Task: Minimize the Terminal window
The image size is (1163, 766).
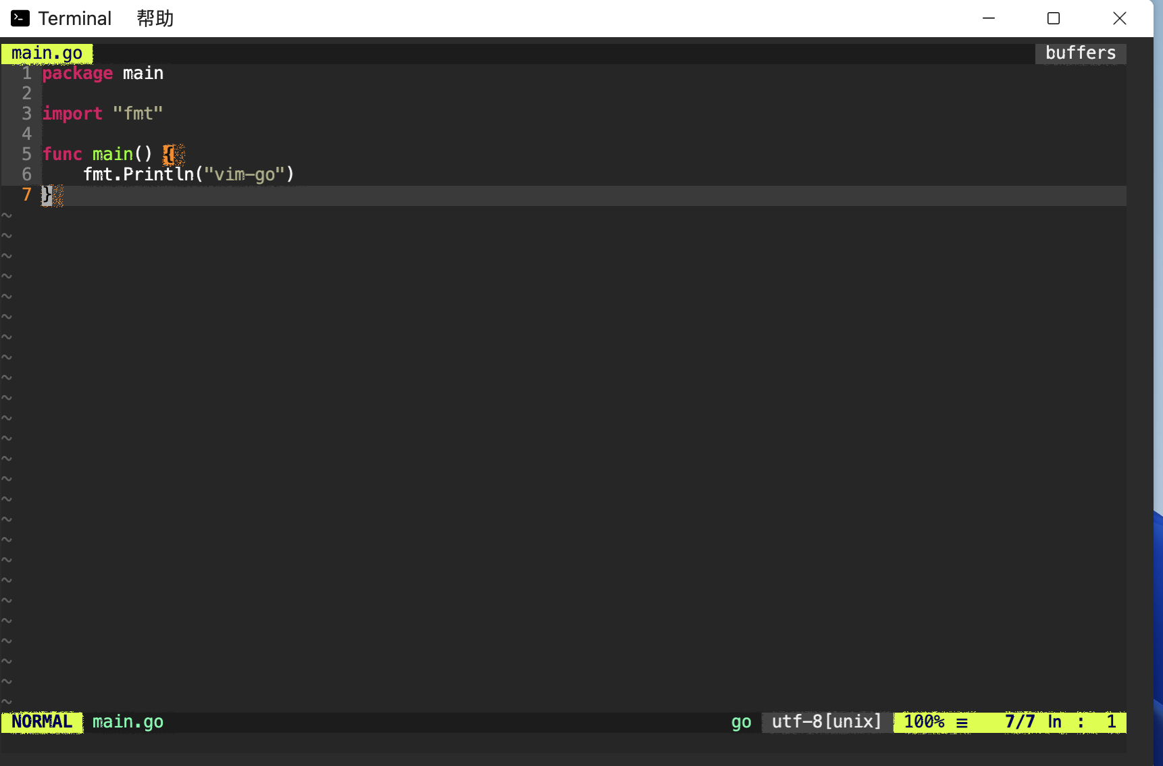Action: pos(989,18)
